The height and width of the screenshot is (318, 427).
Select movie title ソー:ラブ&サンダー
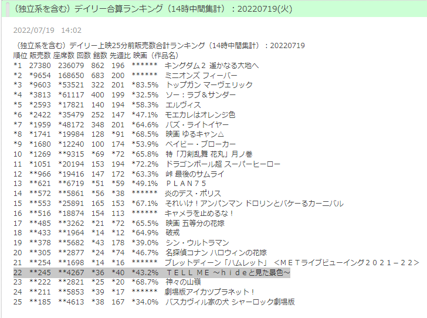coord(201,95)
